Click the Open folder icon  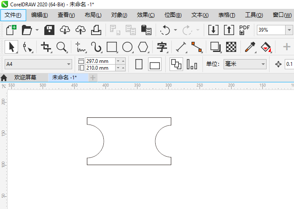point(27,30)
